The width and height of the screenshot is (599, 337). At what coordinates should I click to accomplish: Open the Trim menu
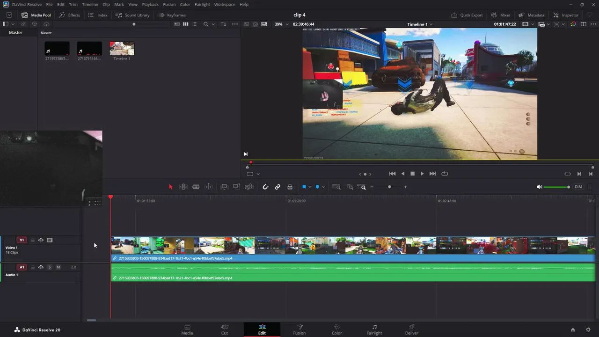(x=73, y=4)
